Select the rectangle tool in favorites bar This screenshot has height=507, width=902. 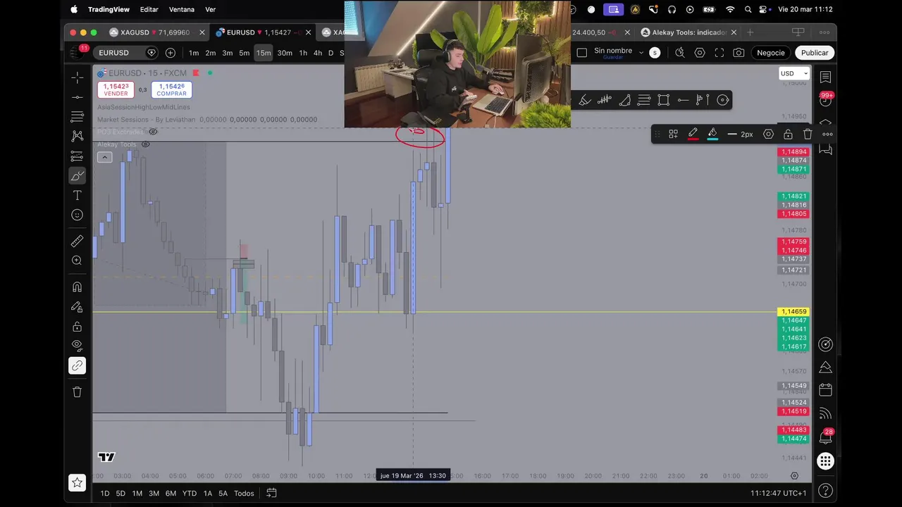(663, 100)
